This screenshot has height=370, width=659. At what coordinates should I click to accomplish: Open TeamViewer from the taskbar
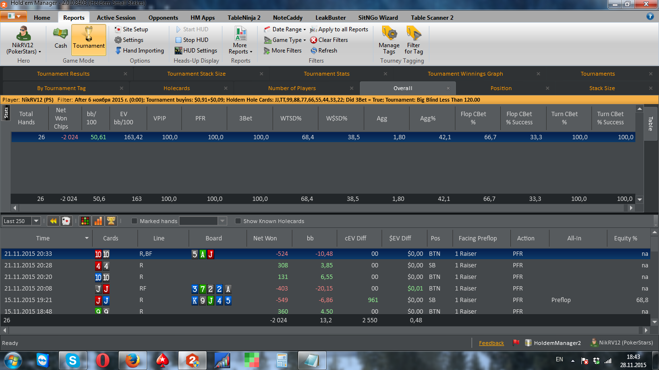pyautogui.click(x=43, y=360)
